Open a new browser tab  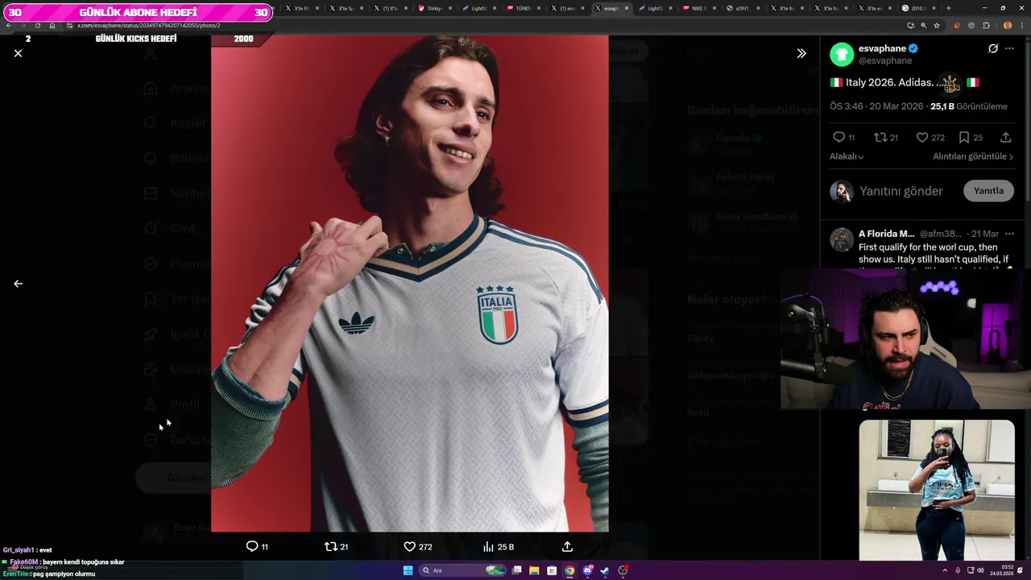(948, 8)
